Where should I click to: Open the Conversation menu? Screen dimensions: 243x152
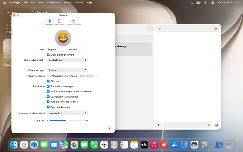point(54,3)
